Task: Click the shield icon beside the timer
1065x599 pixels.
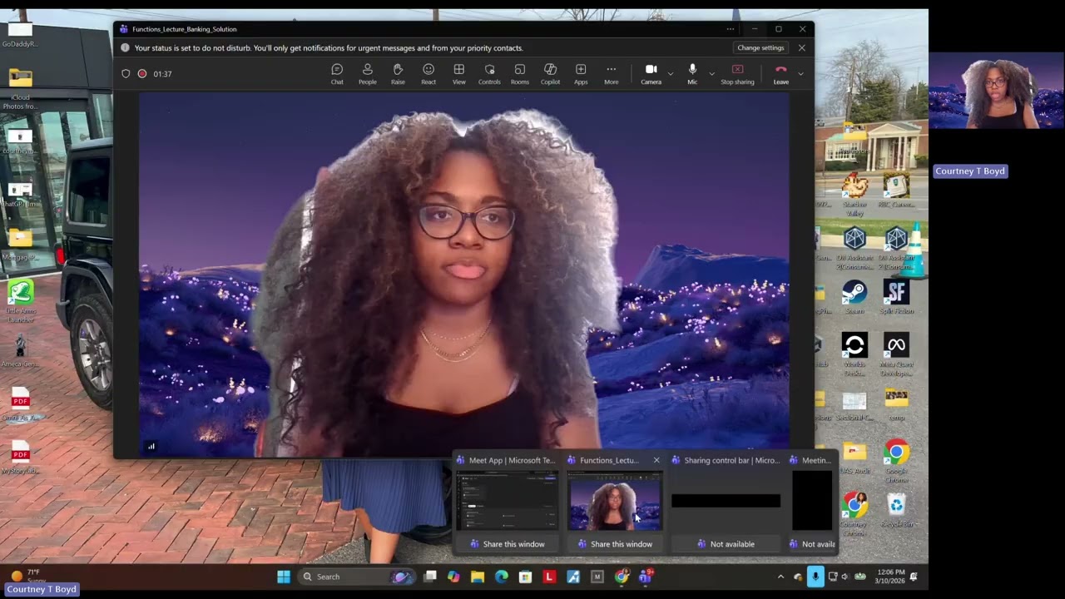Action: coord(126,74)
